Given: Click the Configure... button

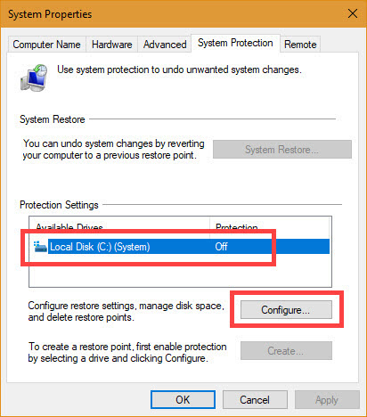Looking at the screenshot, I should pyautogui.click(x=286, y=310).
